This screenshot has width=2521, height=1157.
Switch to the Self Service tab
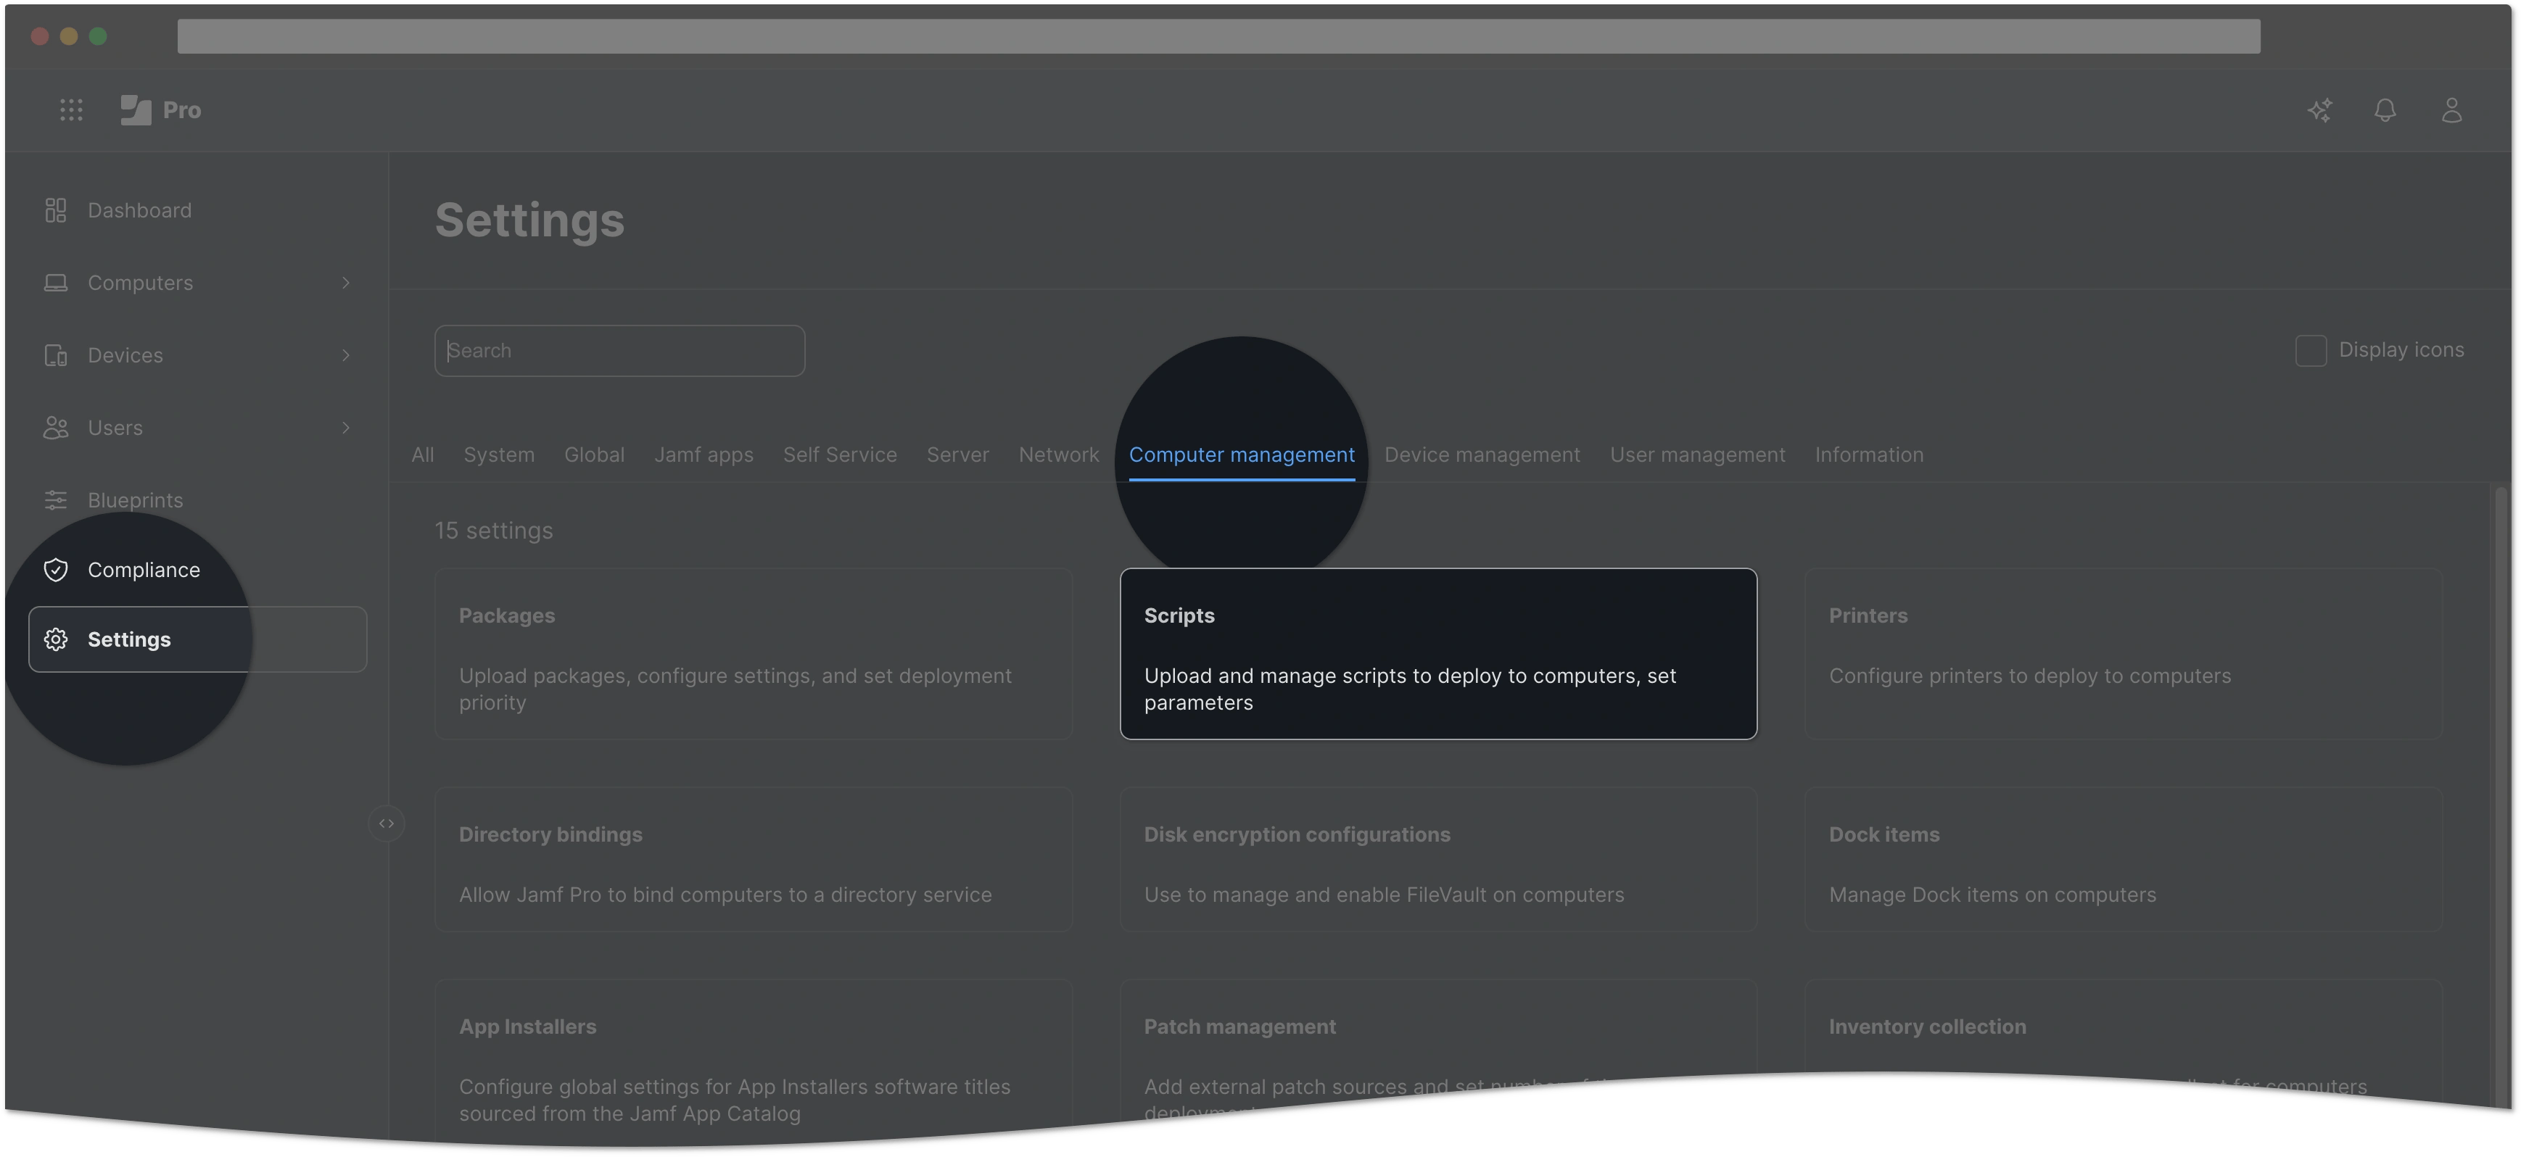pyautogui.click(x=840, y=455)
